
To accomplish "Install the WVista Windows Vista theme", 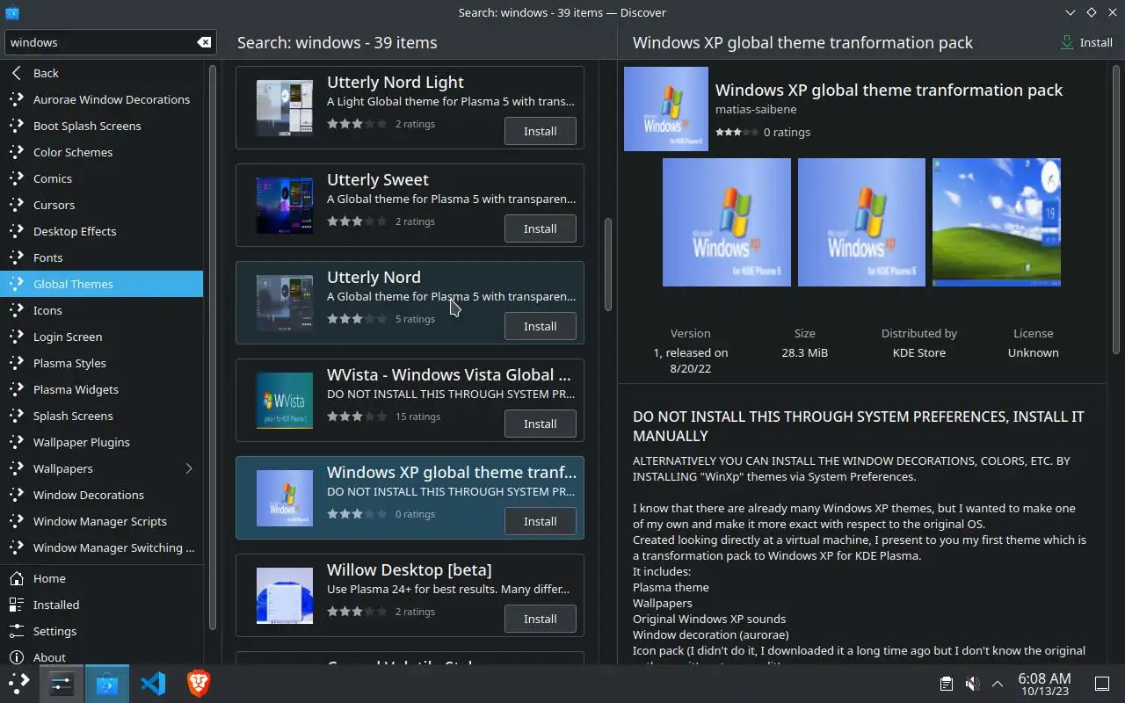I will 541,424.
